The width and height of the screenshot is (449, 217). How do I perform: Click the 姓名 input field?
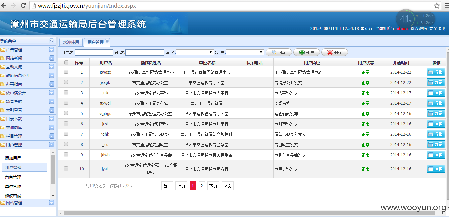[x=145, y=53]
